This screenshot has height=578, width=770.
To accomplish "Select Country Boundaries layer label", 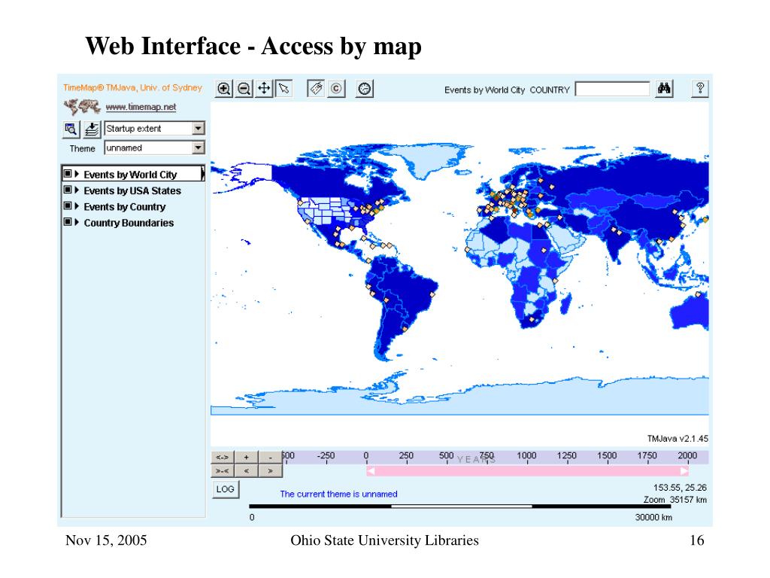I will coord(129,223).
